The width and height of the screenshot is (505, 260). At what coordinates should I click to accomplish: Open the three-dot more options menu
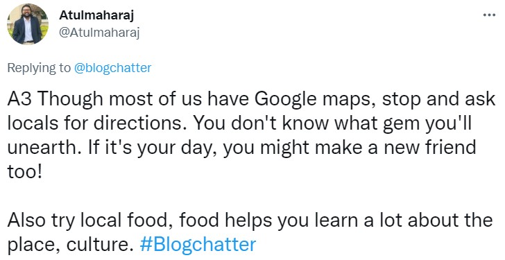489,15
